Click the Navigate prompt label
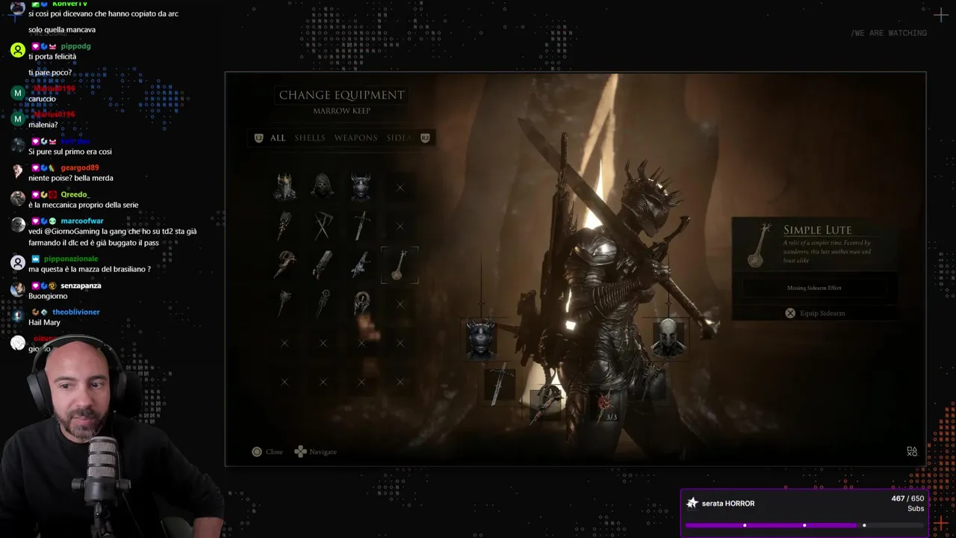 point(323,451)
